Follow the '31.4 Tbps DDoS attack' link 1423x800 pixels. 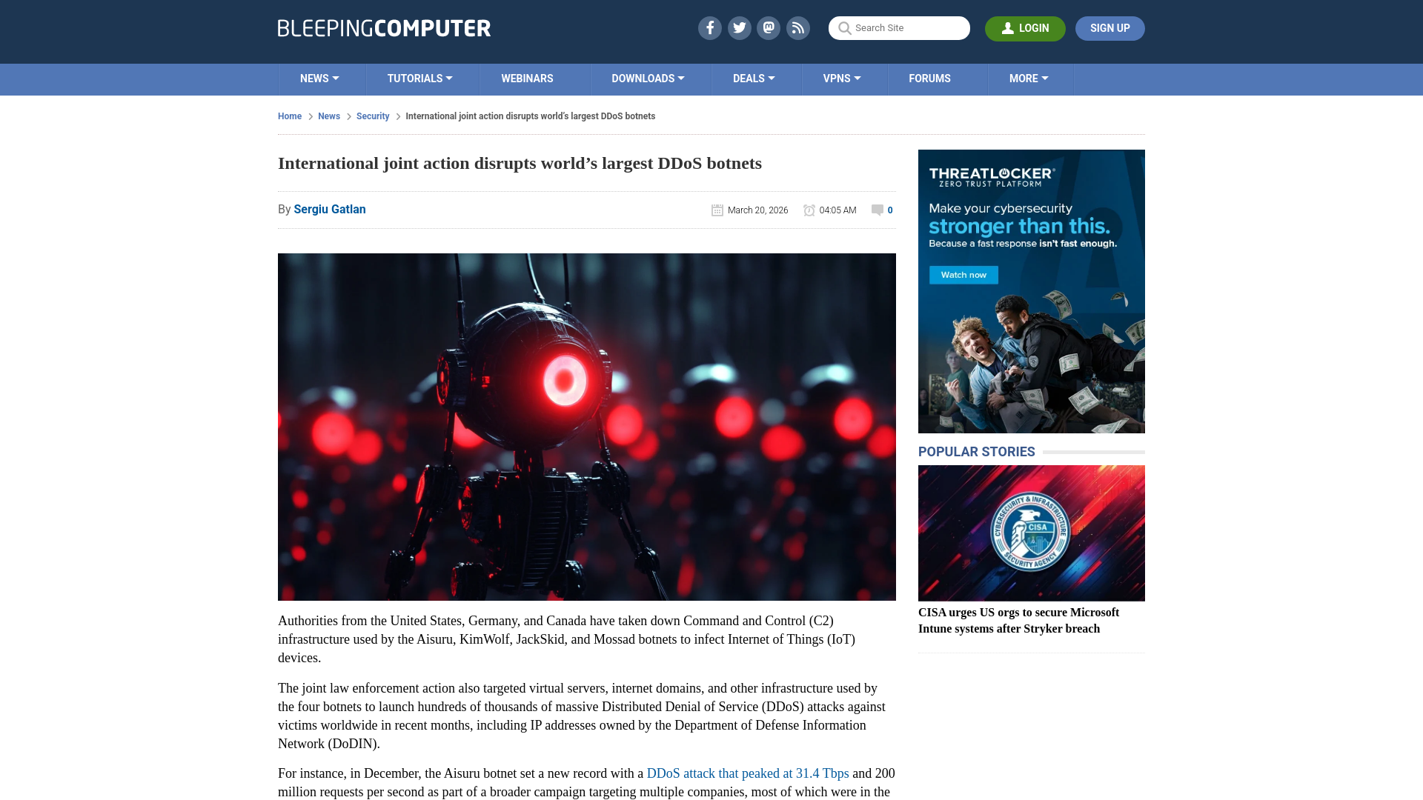(747, 773)
